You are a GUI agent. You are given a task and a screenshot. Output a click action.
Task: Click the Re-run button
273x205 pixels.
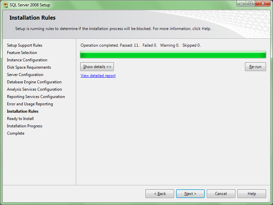(x=255, y=67)
